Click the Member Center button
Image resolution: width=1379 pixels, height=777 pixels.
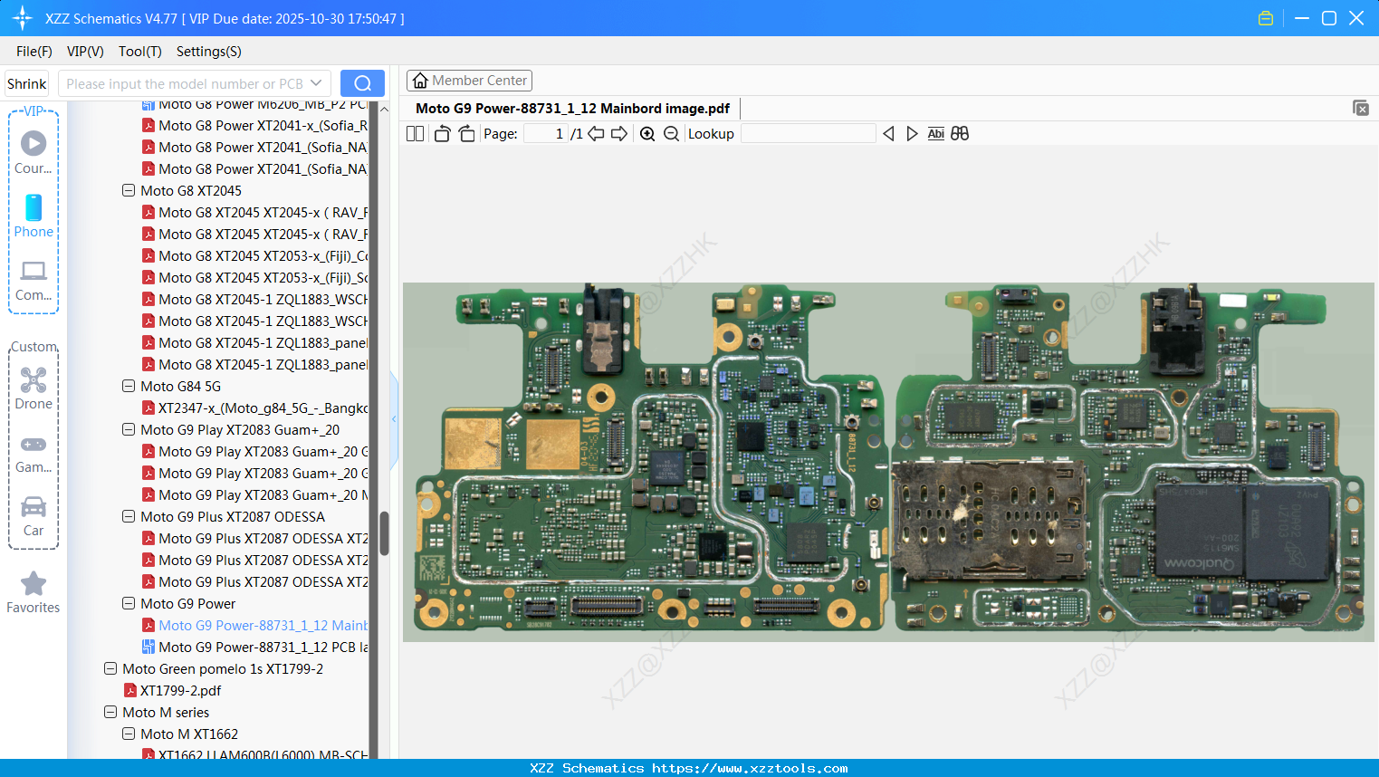469,81
